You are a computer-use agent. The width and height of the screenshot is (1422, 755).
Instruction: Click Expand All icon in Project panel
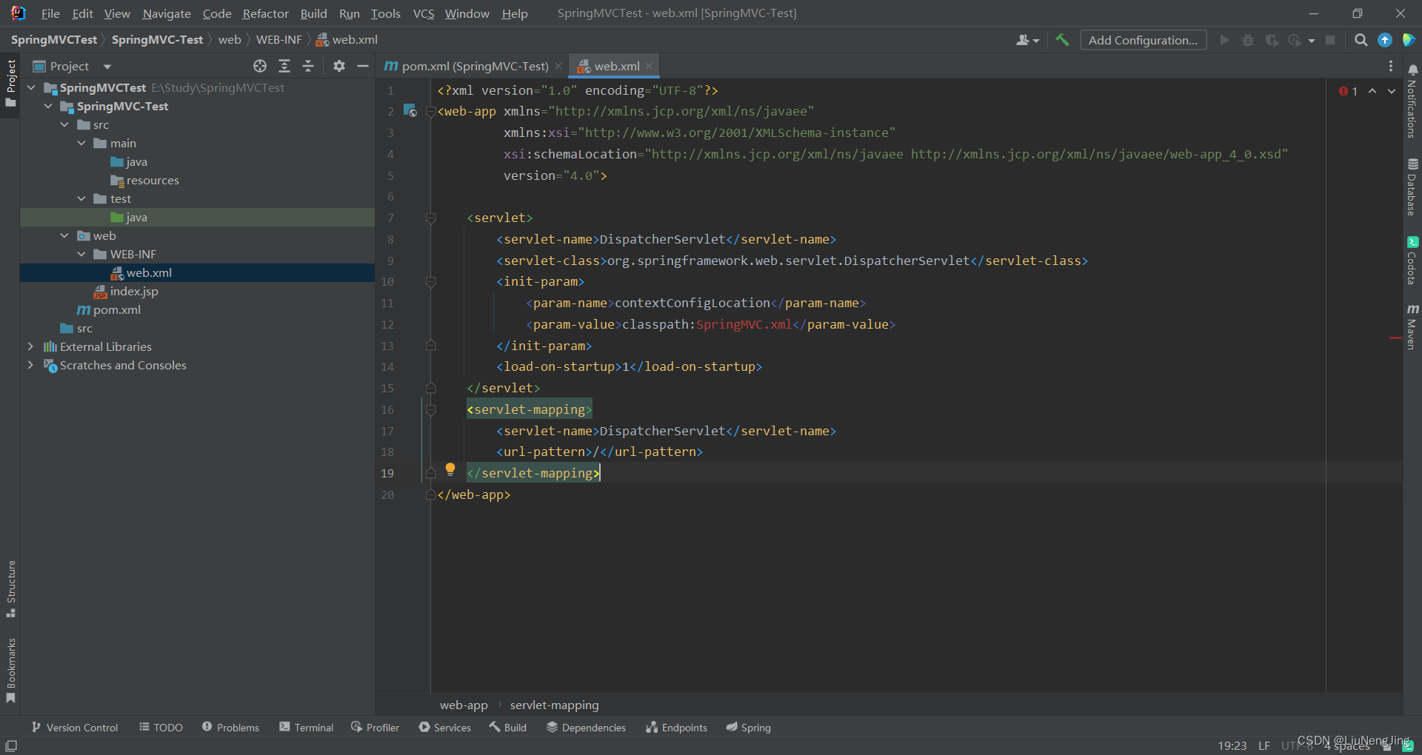pyautogui.click(x=284, y=66)
